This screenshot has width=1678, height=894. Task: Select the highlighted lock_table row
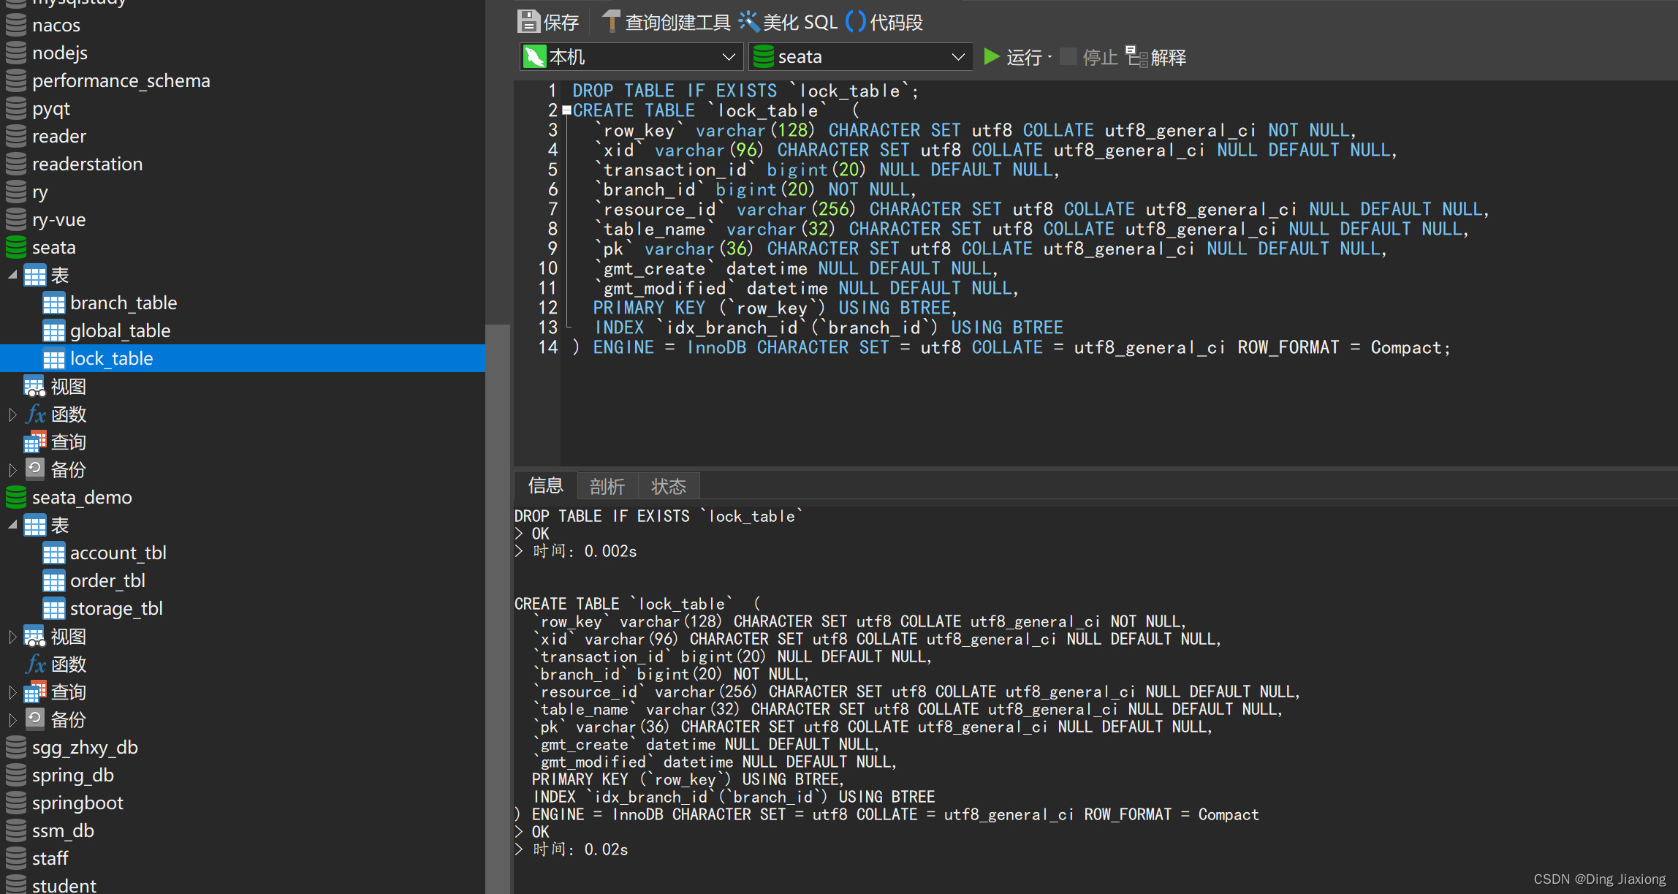243,359
